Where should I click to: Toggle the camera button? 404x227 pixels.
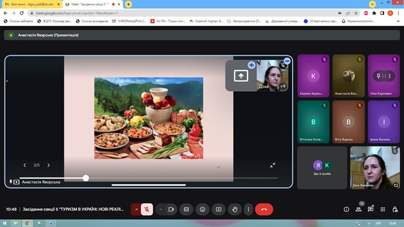171,209
